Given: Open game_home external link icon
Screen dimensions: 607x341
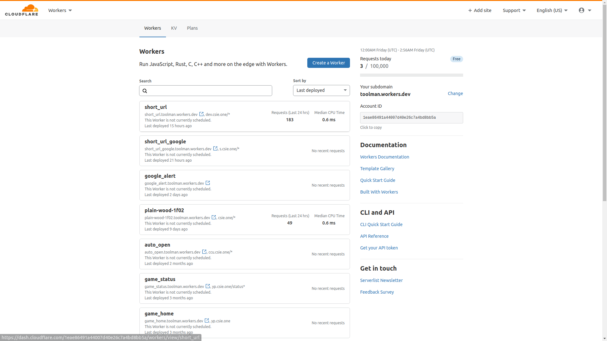Looking at the screenshot, I should point(207,320).
